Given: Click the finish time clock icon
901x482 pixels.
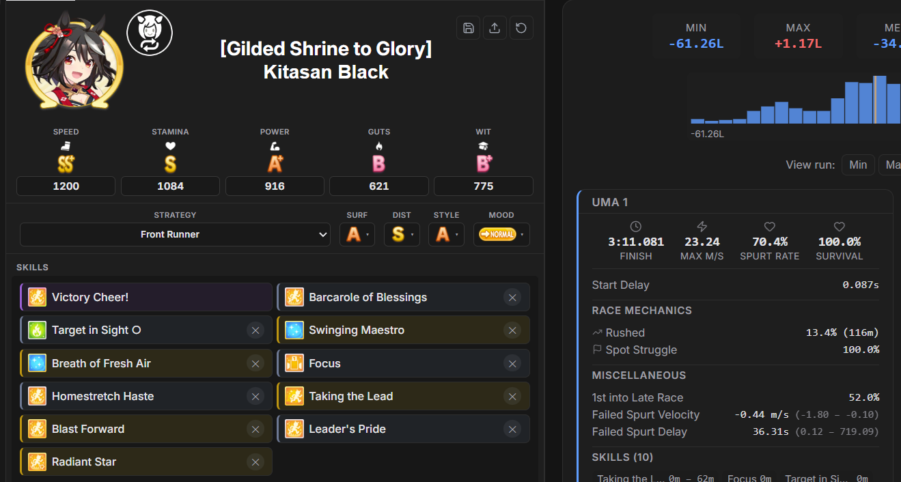Looking at the screenshot, I should pos(636,227).
